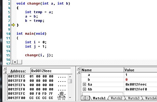Close the Watch panel with its X button
The height and width of the screenshot is (102, 157).
pos(78,69)
